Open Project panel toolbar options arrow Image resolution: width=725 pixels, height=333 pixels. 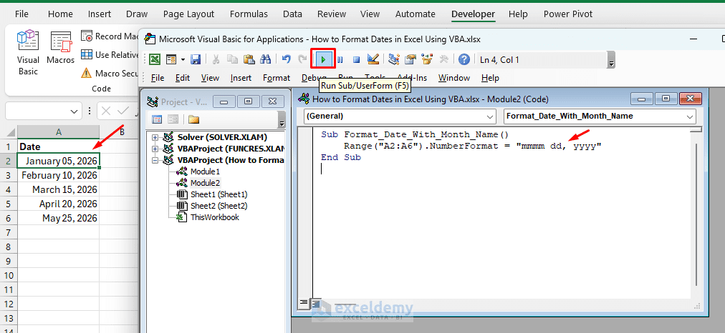click(x=282, y=121)
